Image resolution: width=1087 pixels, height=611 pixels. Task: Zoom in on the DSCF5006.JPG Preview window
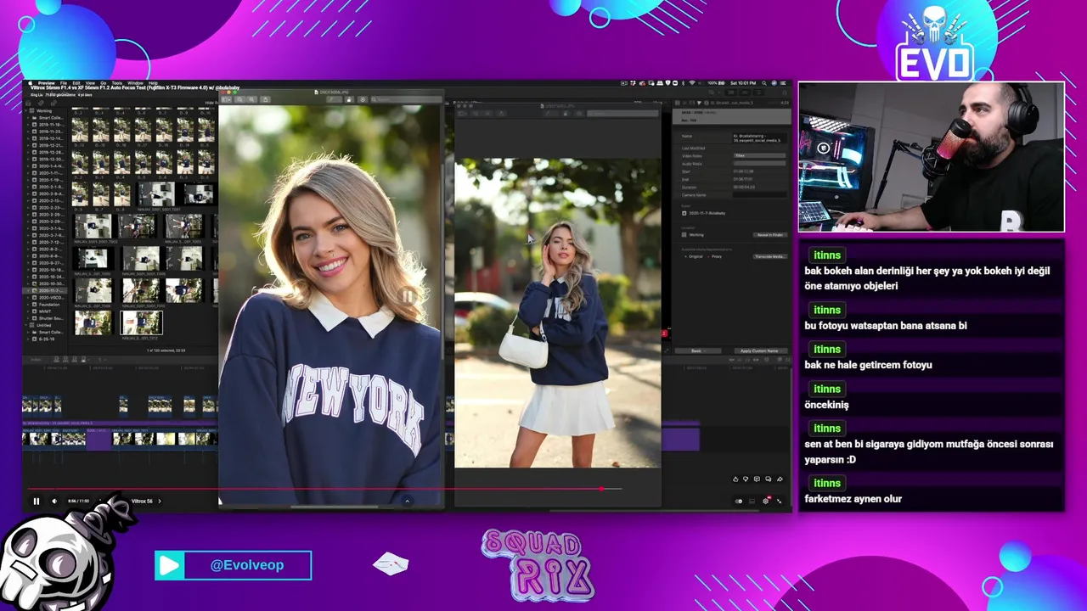coord(252,99)
